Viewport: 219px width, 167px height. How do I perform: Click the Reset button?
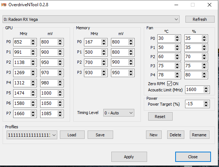coord(160,117)
